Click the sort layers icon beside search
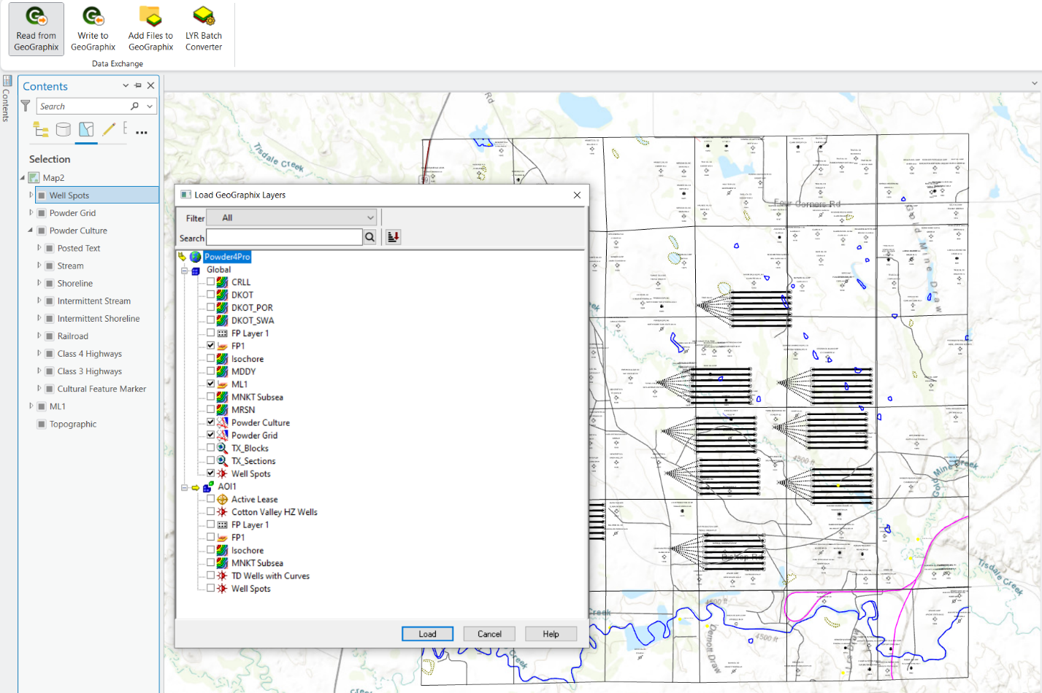The image size is (1042, 693). pos(393,237)
